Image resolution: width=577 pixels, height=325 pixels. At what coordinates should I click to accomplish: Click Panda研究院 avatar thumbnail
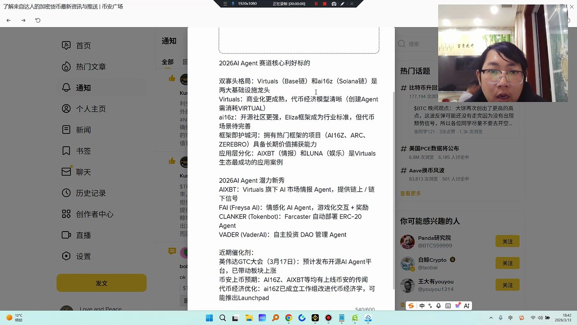(408, 241)
